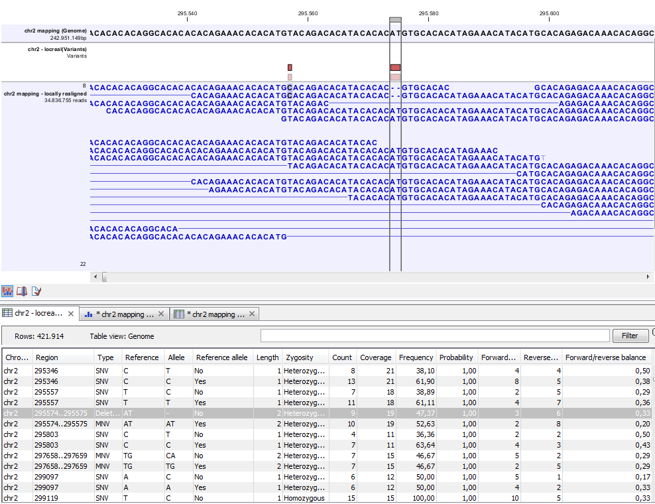The image size is (655, 504).
Task: Open the report view icon with checkmark
Action: 38,291
